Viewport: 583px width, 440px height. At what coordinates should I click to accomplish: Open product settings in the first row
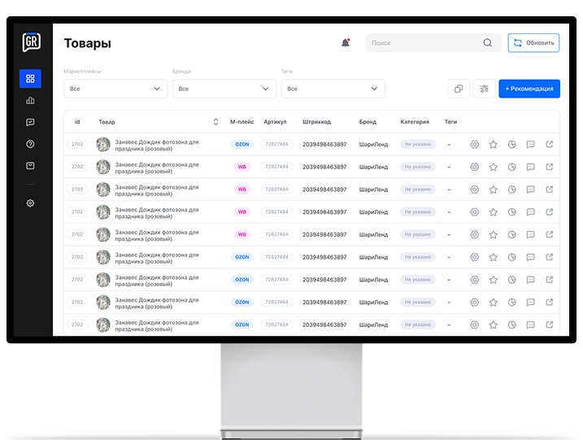[x=474, y=144]
